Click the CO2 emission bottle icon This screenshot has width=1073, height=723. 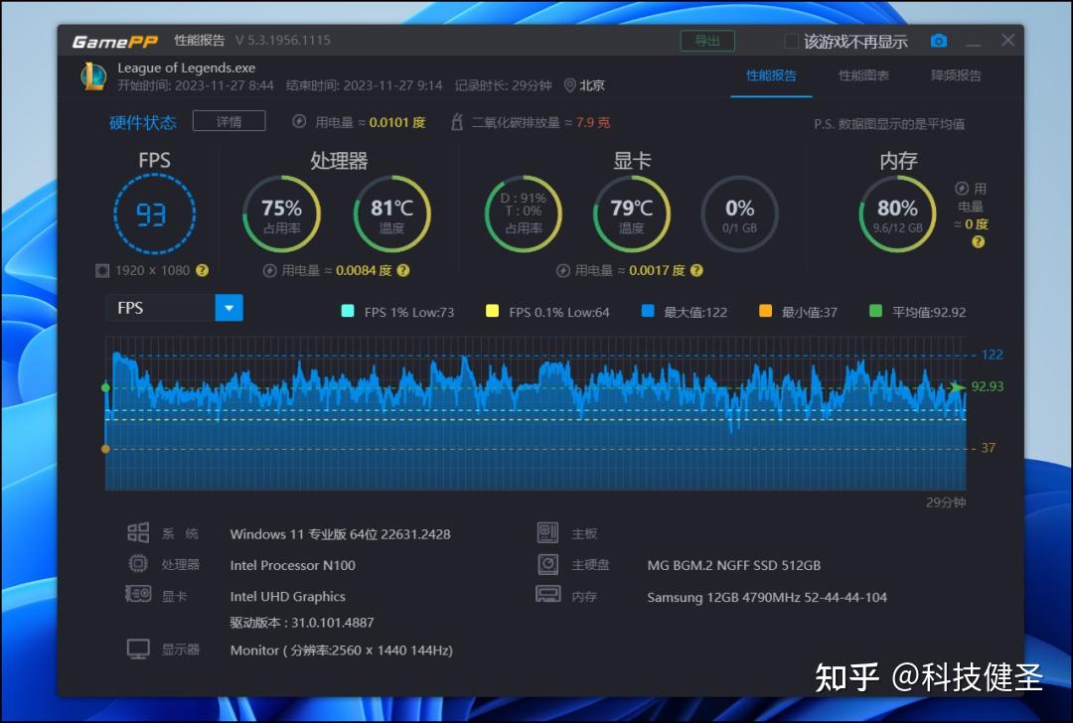pos(456,122)
